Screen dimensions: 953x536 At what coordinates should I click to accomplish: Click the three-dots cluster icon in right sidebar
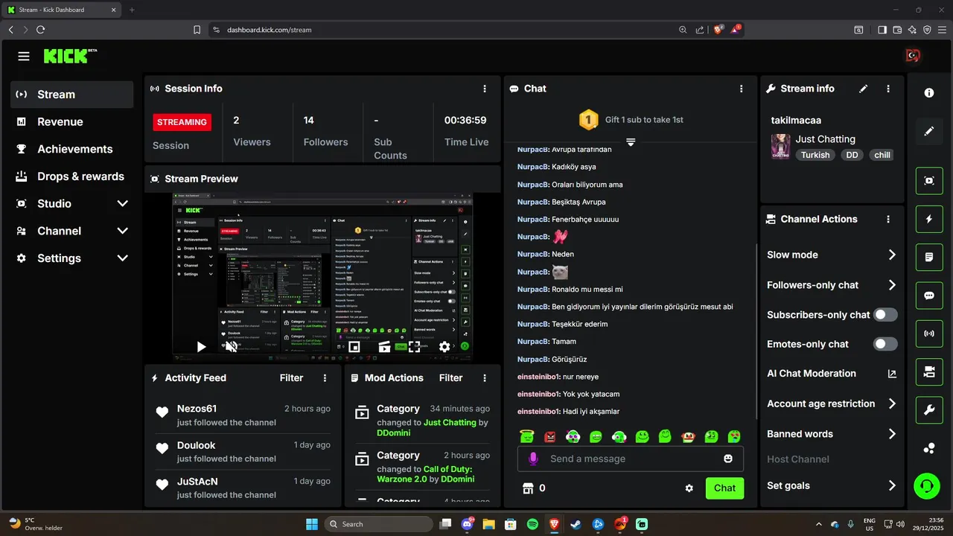[x=929, y=448]
